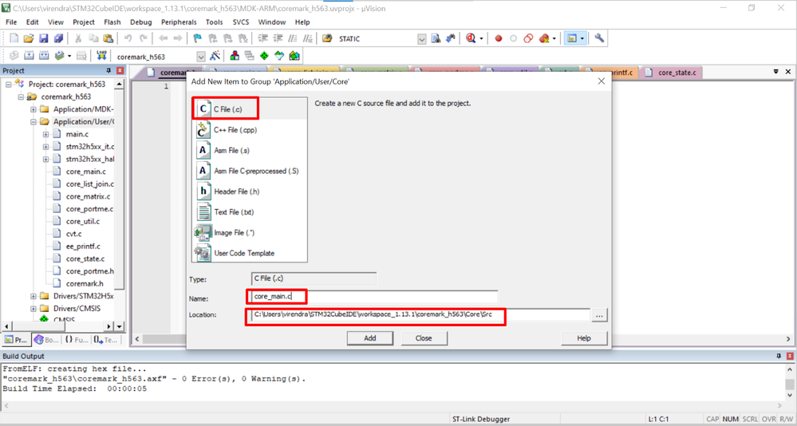
Task: Select User Code Template item
Action: [x=250, y=253]
